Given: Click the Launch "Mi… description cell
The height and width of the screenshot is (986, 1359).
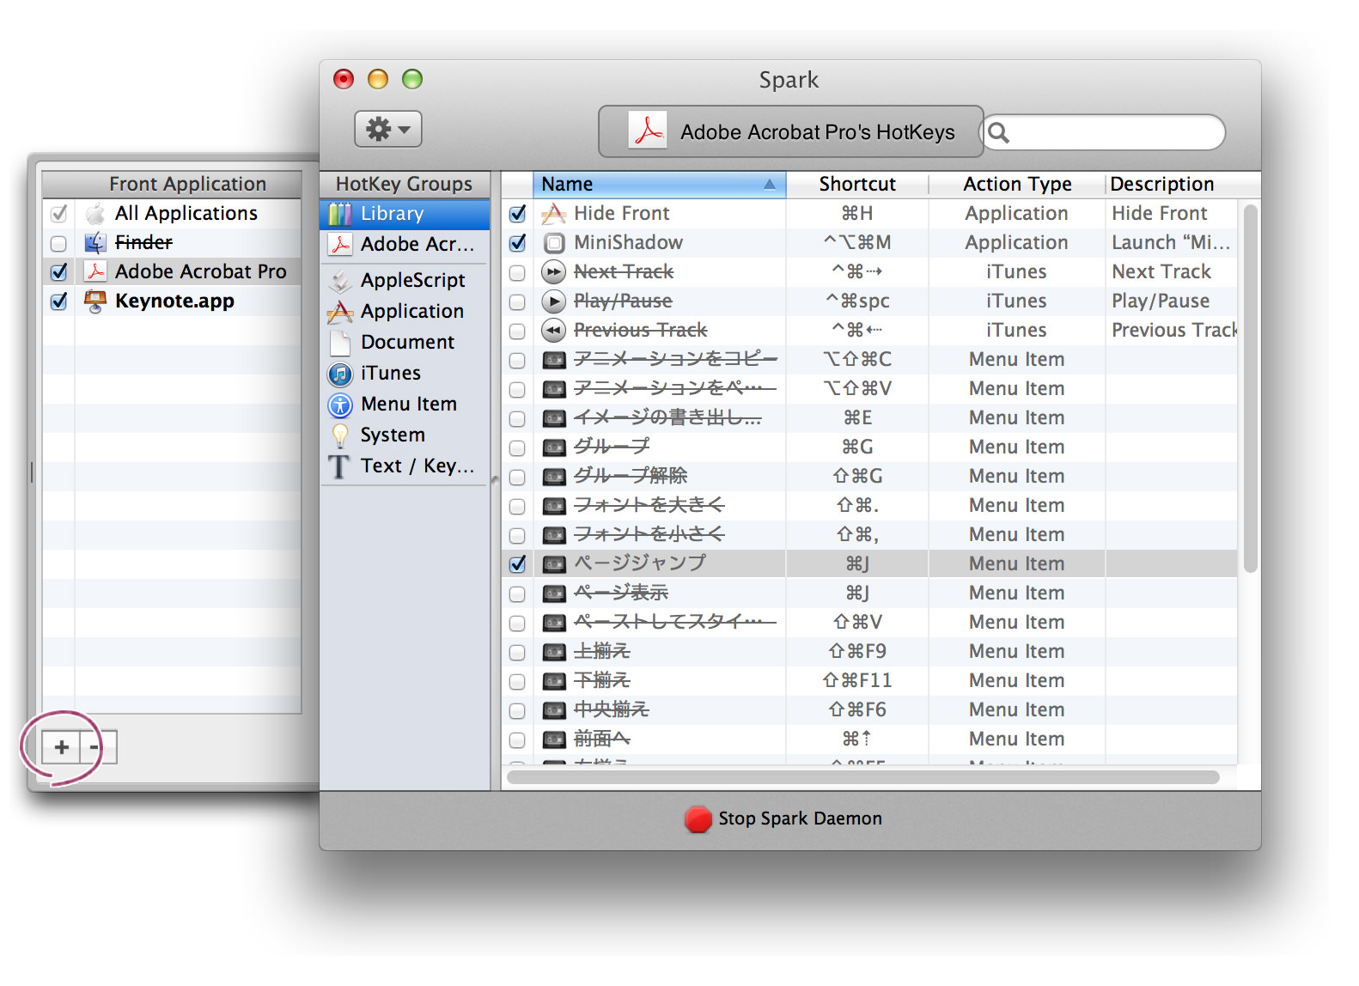Looking at the screenshot, I should point(1171,243).
